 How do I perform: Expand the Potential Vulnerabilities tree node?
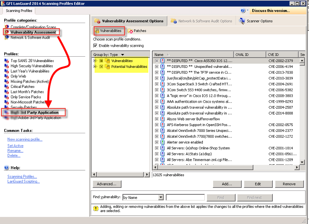click(95, 67)
